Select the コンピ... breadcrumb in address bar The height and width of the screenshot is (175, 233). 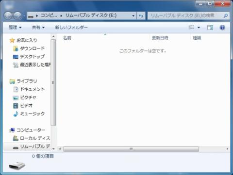[49, 16]
